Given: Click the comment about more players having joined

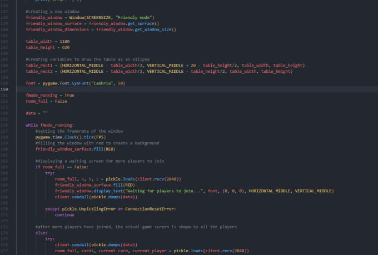Looking at the screenshot, I should pos(136,227).
